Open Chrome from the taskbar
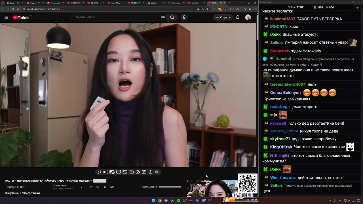 160,201
